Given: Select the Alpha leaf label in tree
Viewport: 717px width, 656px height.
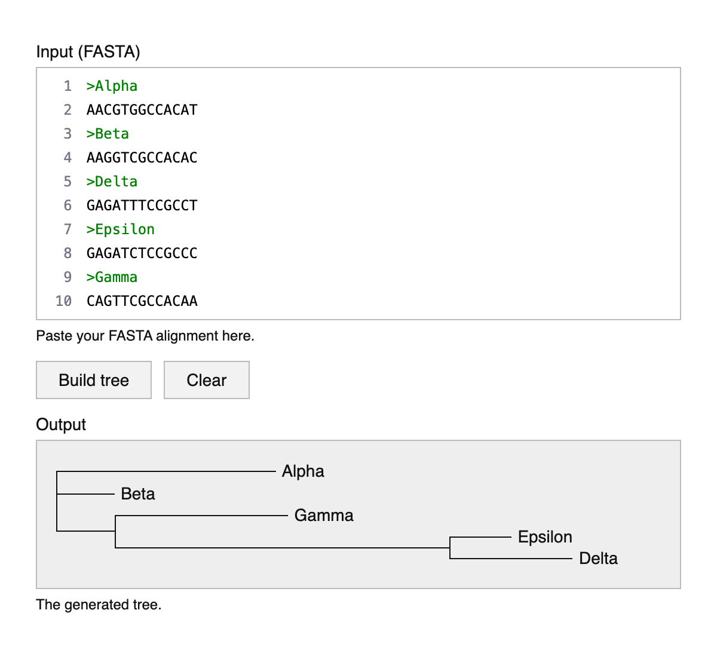Looking at the screenshot, I should pos(303,471).
